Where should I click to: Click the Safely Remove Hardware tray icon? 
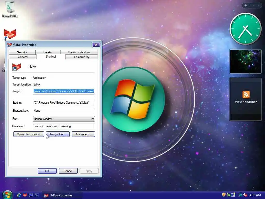coord(228,195)
